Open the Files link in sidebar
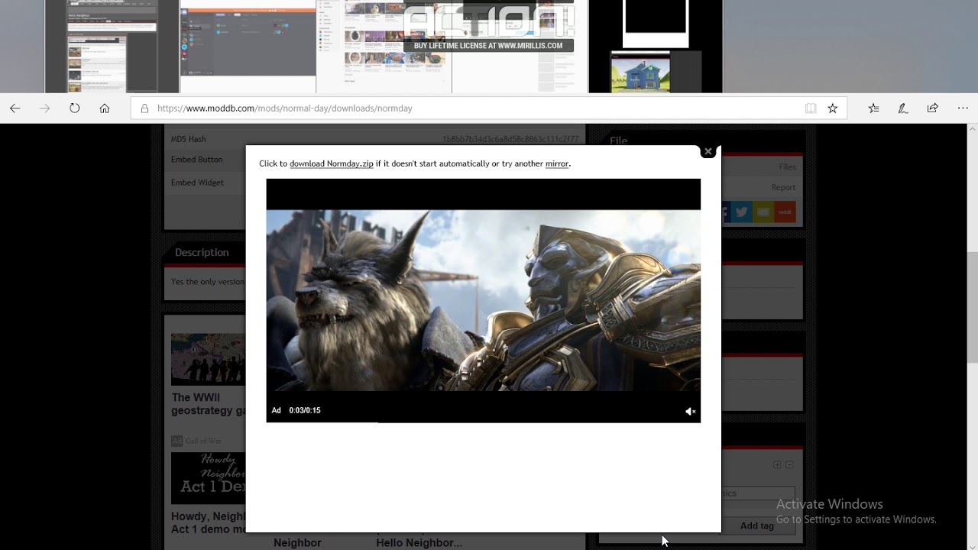Screen dimensions: 978x550 pyautogui.click(x=787, y=167)
